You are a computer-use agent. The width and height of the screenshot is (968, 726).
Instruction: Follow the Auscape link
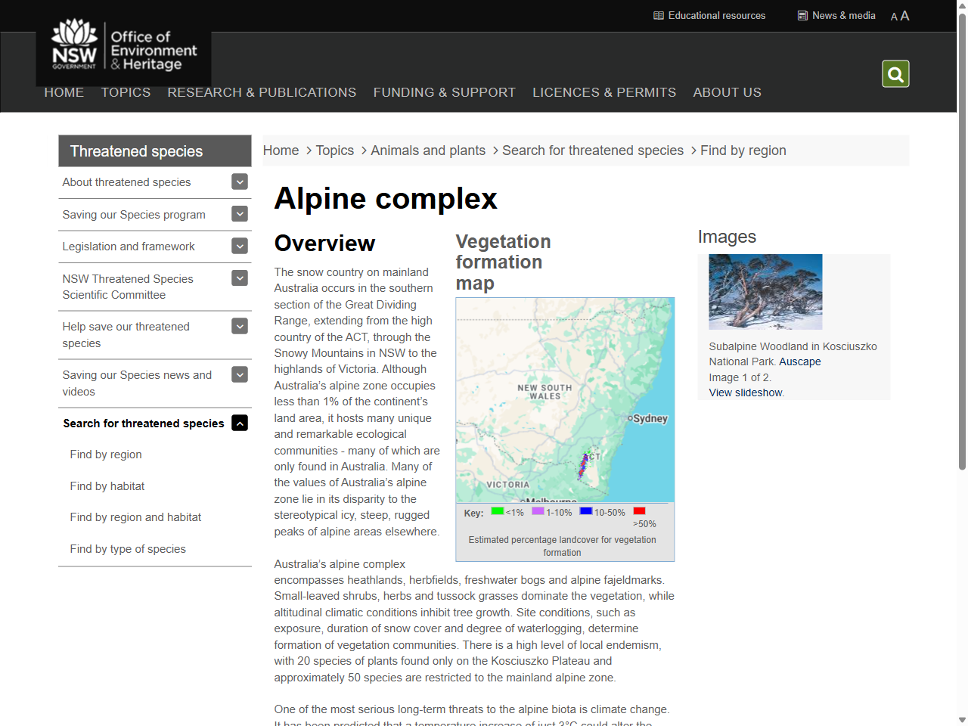(x=800, y=361)
